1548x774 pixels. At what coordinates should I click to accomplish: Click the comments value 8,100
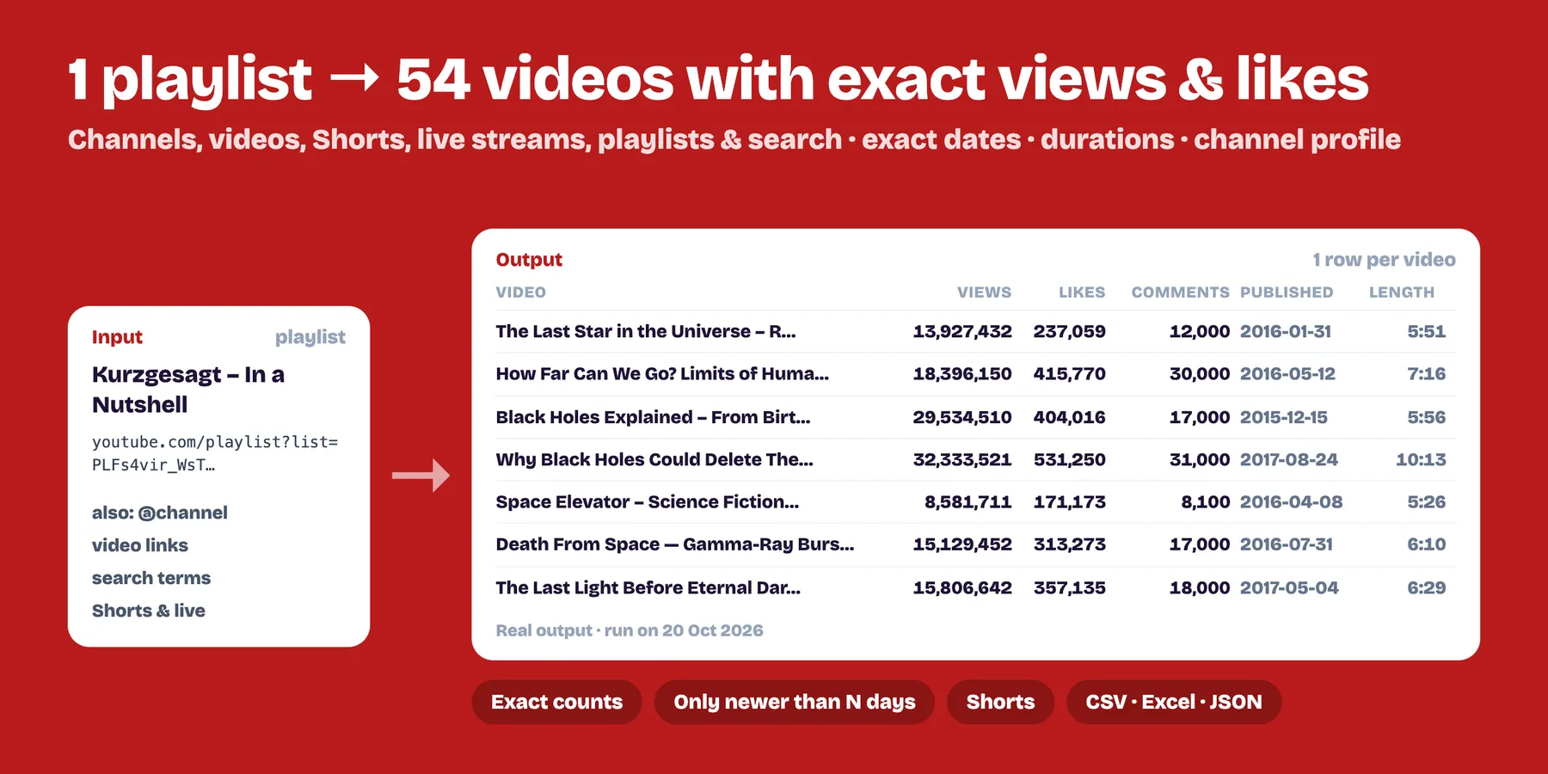click(1205, 502)
